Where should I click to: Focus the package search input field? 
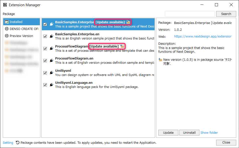pos(190,14)
